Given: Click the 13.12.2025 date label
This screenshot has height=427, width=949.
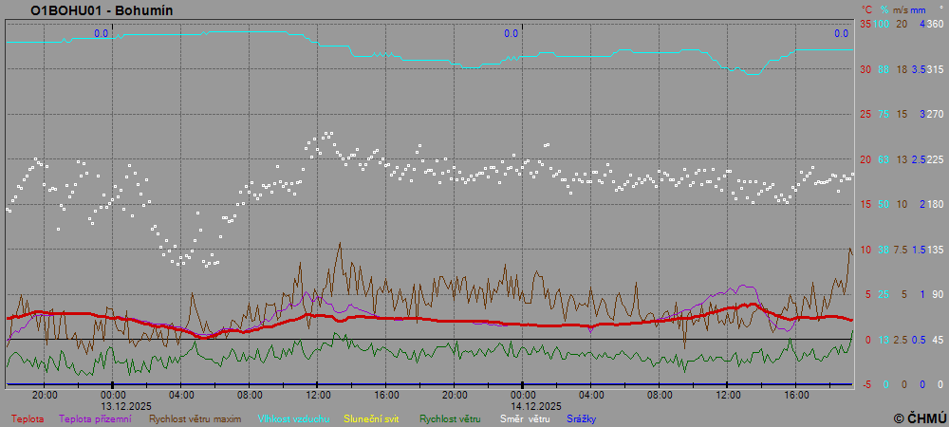Looking at the screenshot, I should point(114,405).
